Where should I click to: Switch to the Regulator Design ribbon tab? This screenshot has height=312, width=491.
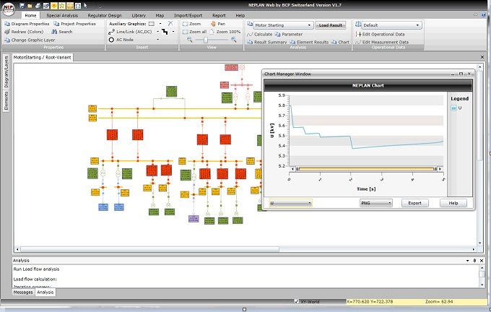point(105,15)
